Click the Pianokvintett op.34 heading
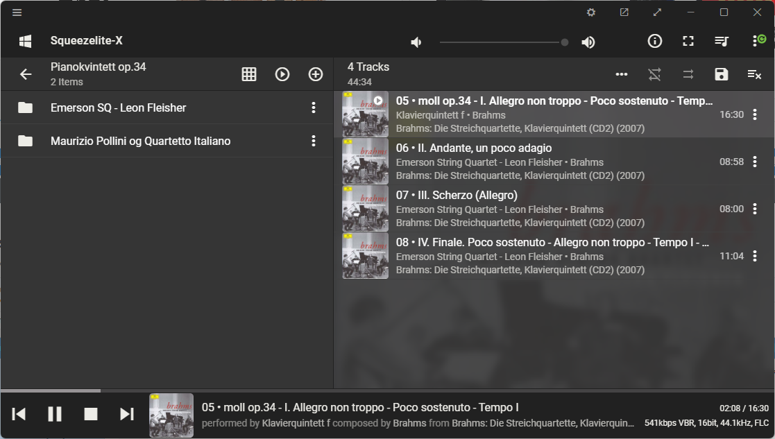 tap(99, 67)
